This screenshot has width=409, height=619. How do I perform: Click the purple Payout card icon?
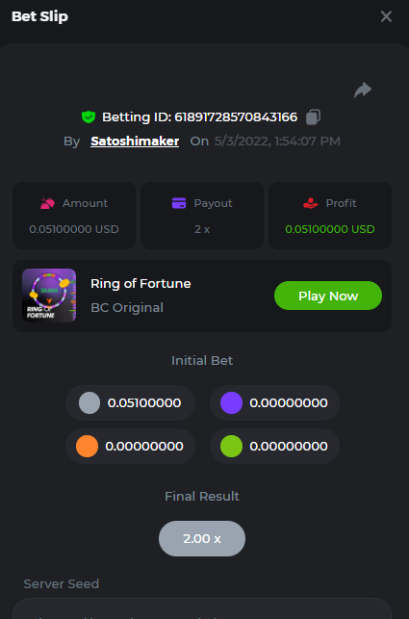pyautogui.click(x=179, y=203)
